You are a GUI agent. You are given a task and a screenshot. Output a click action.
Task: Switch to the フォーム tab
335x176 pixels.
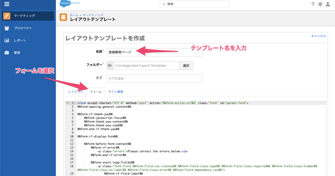pyautogui.click(x=96, y=92)
